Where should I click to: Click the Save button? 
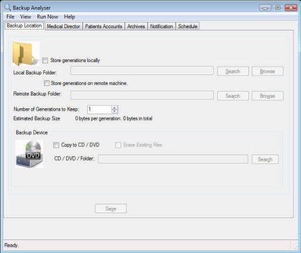(x=111, y=208)
